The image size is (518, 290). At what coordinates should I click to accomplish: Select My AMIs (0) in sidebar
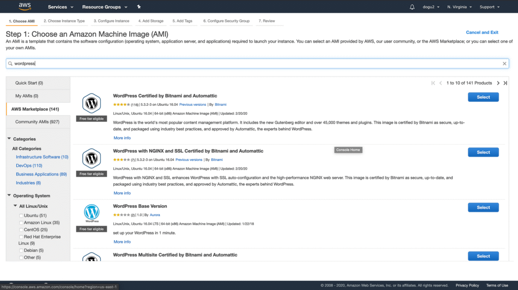38,96
